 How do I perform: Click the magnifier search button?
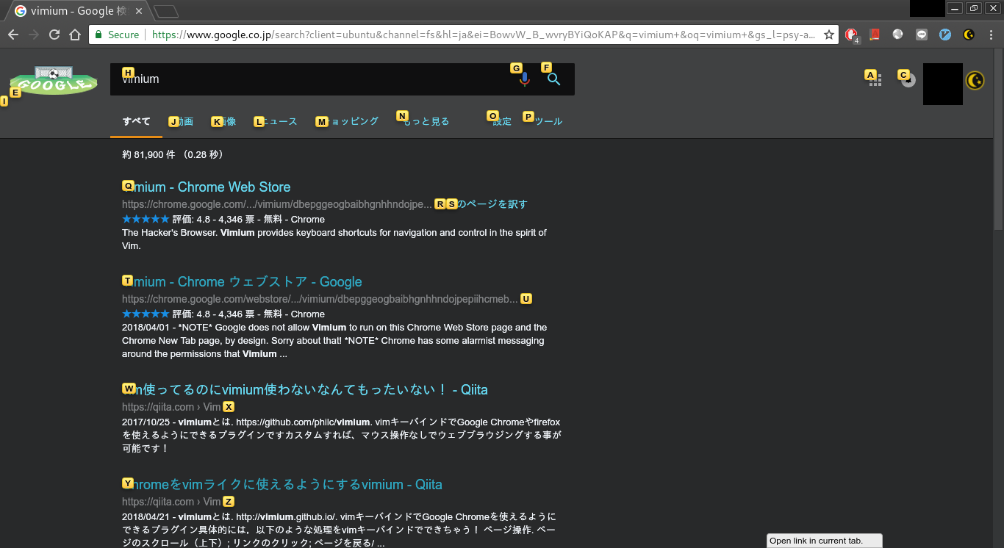554,79
